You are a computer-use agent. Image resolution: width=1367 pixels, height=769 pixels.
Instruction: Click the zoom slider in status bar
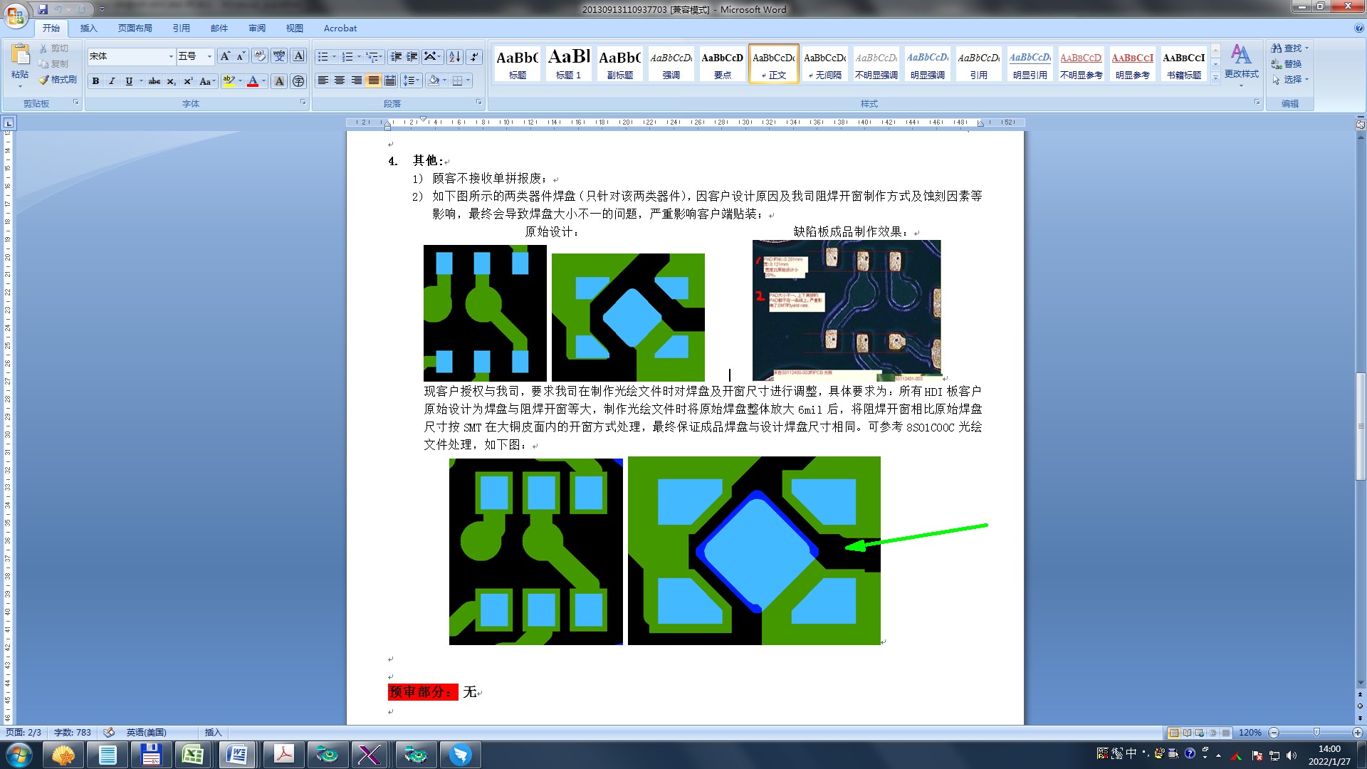1316,733
